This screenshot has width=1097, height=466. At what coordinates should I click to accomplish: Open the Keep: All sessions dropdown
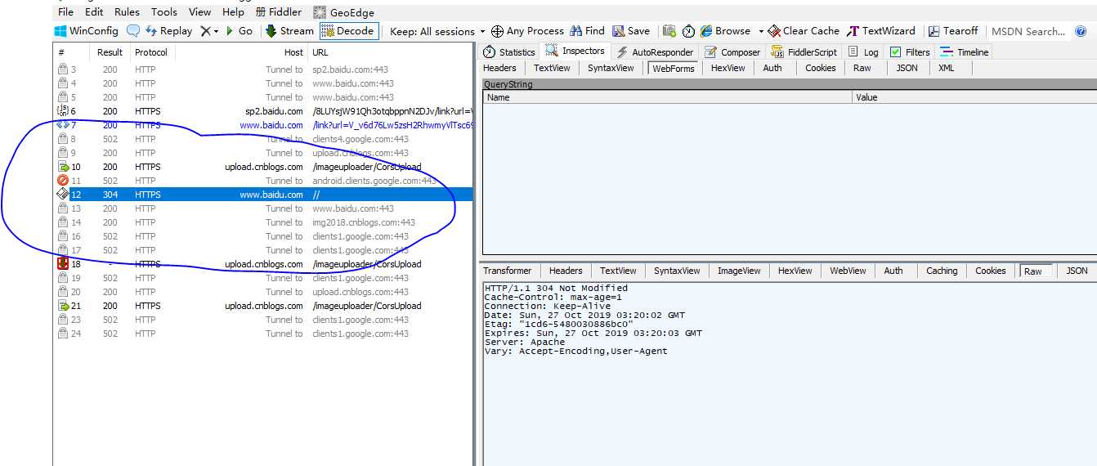click(x=437, y=31)
